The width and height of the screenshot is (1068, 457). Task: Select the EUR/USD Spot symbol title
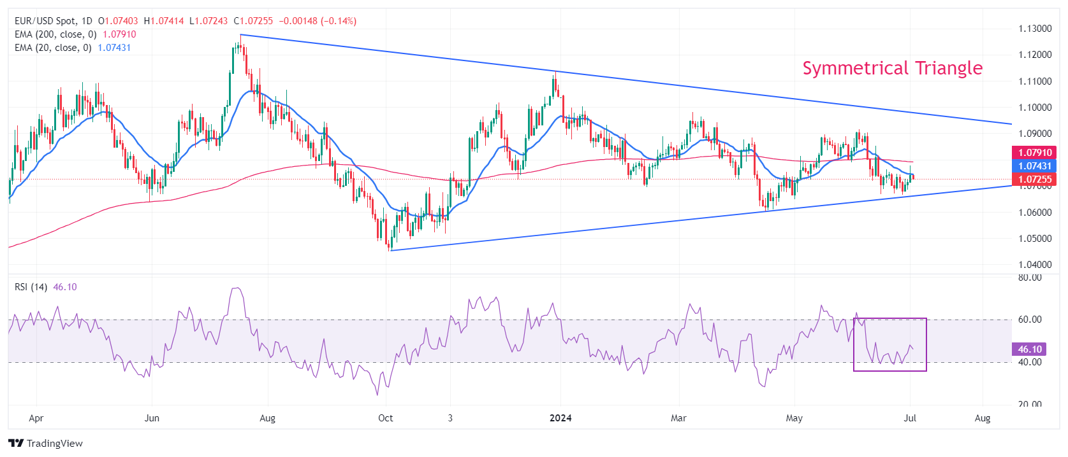(46, 21)
